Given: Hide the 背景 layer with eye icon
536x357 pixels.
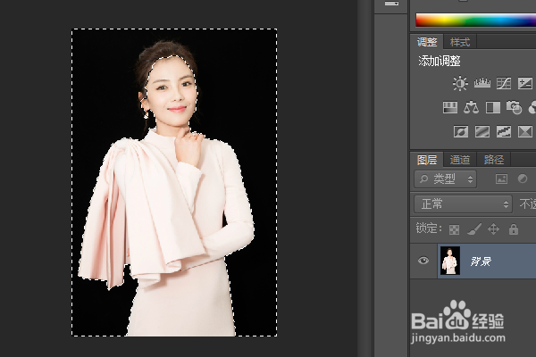Looking at the screenshot, I should pos(423,261).
